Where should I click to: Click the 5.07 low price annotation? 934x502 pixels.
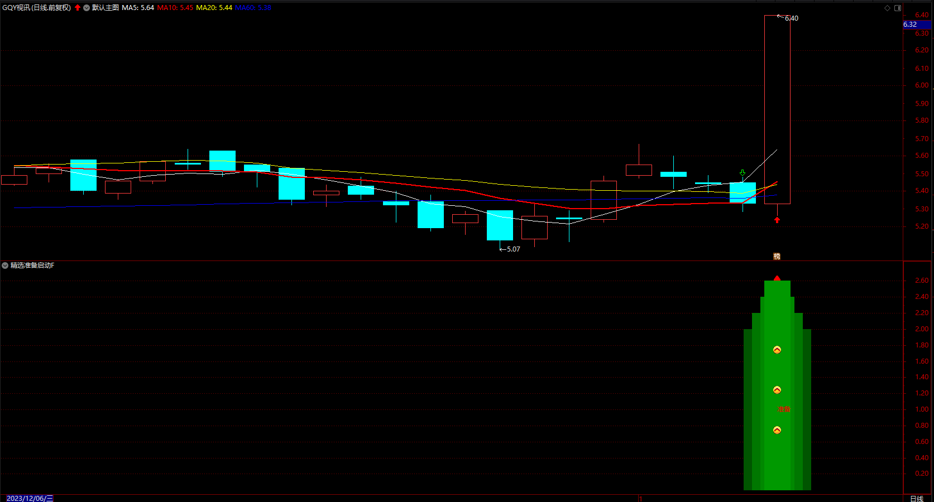(x=514, y=249)
